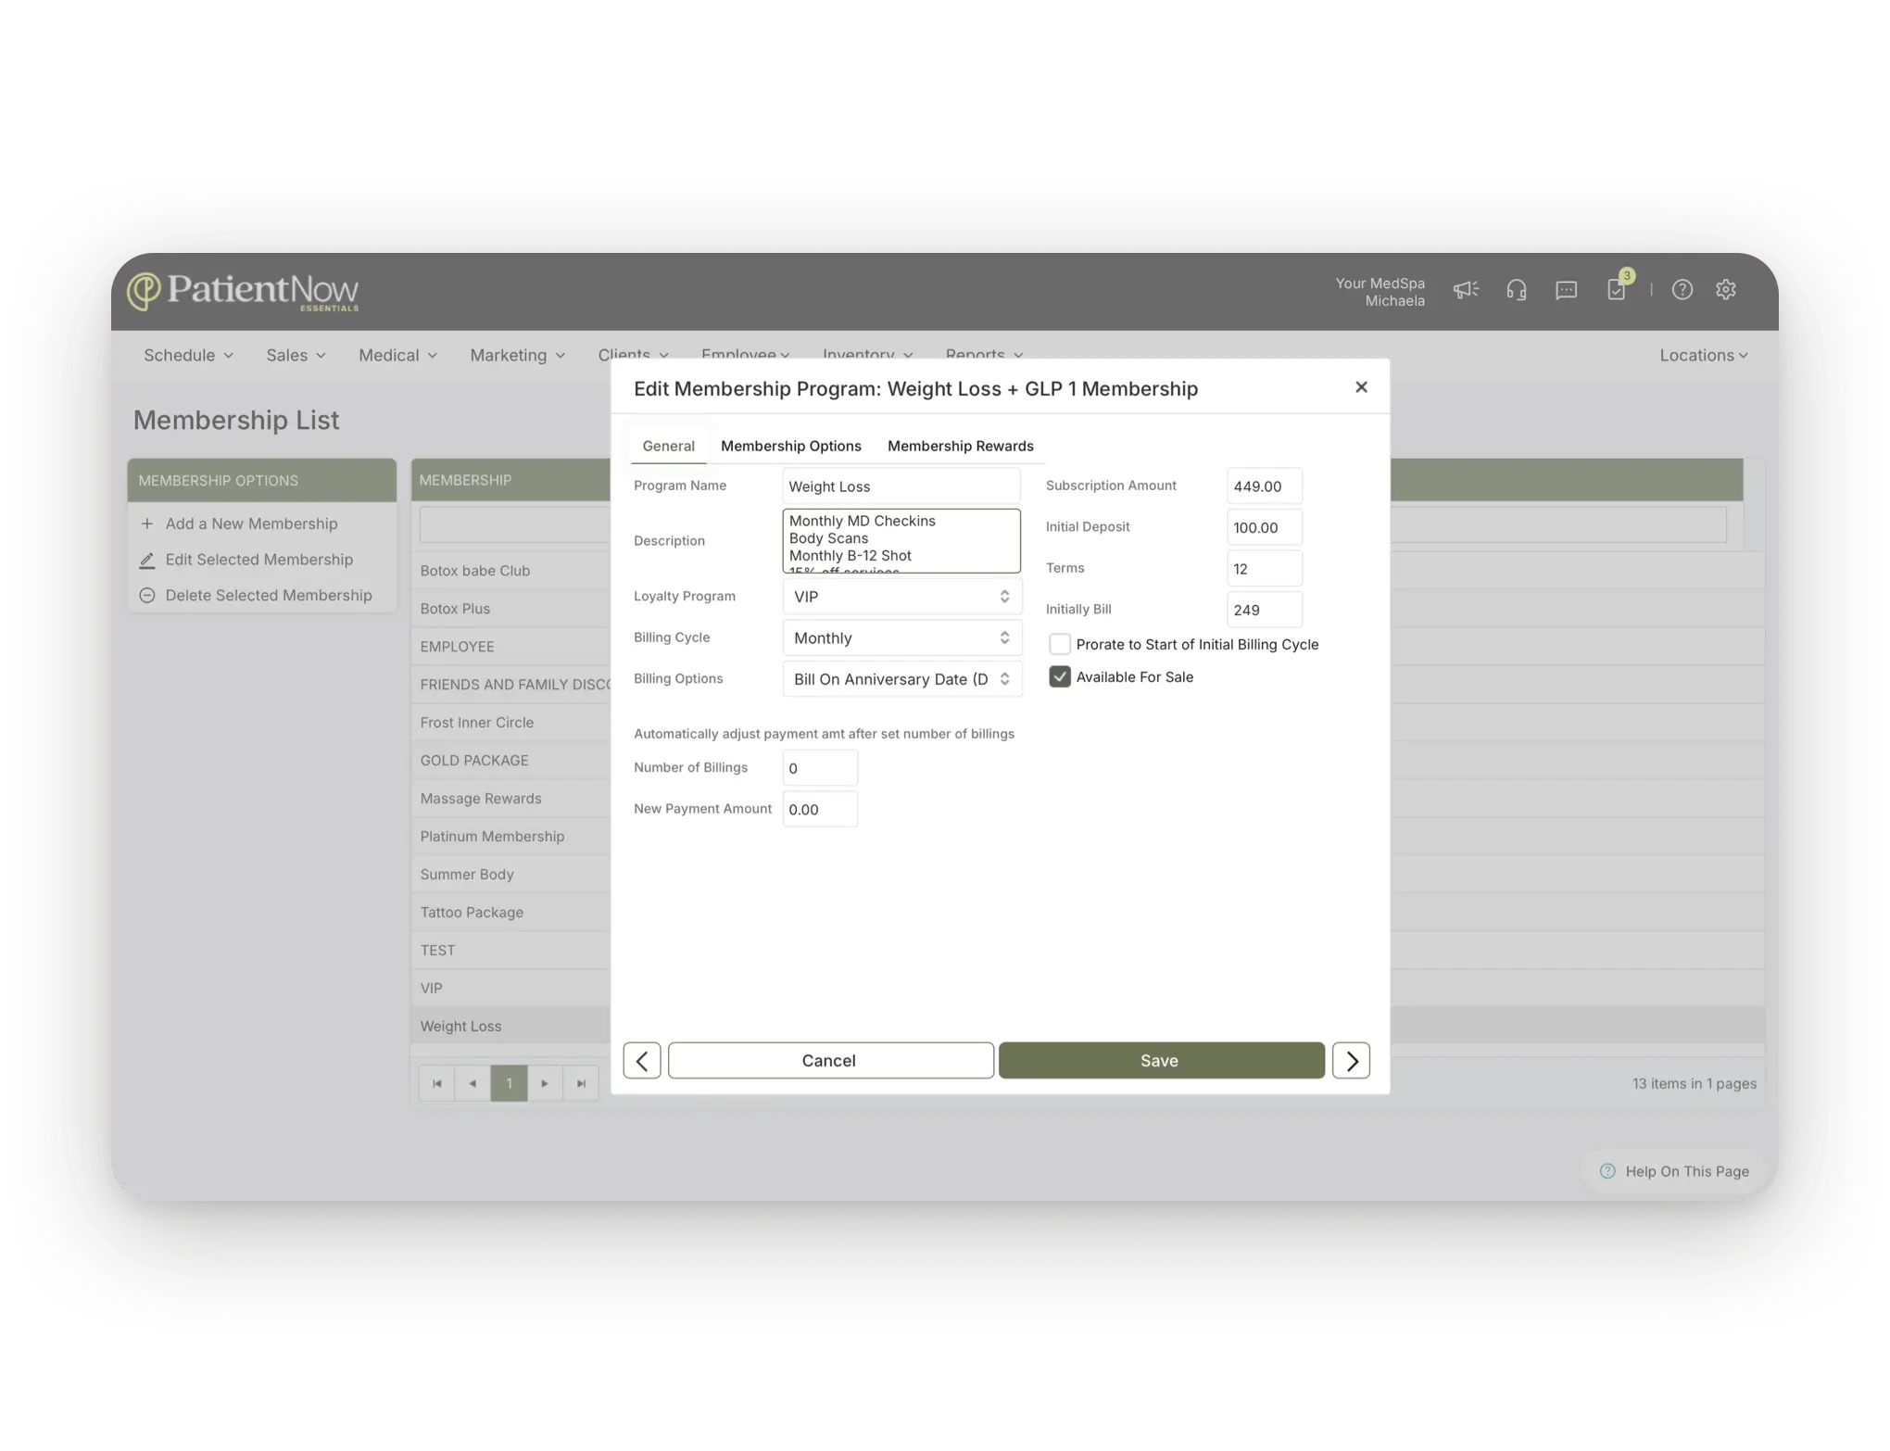This screenshot has width=1890, height=1451.
Task: Select the TEST membership row
Action: pos(510,951)
